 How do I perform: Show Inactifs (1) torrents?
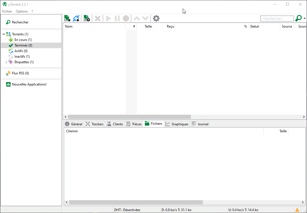click(22, 56)
